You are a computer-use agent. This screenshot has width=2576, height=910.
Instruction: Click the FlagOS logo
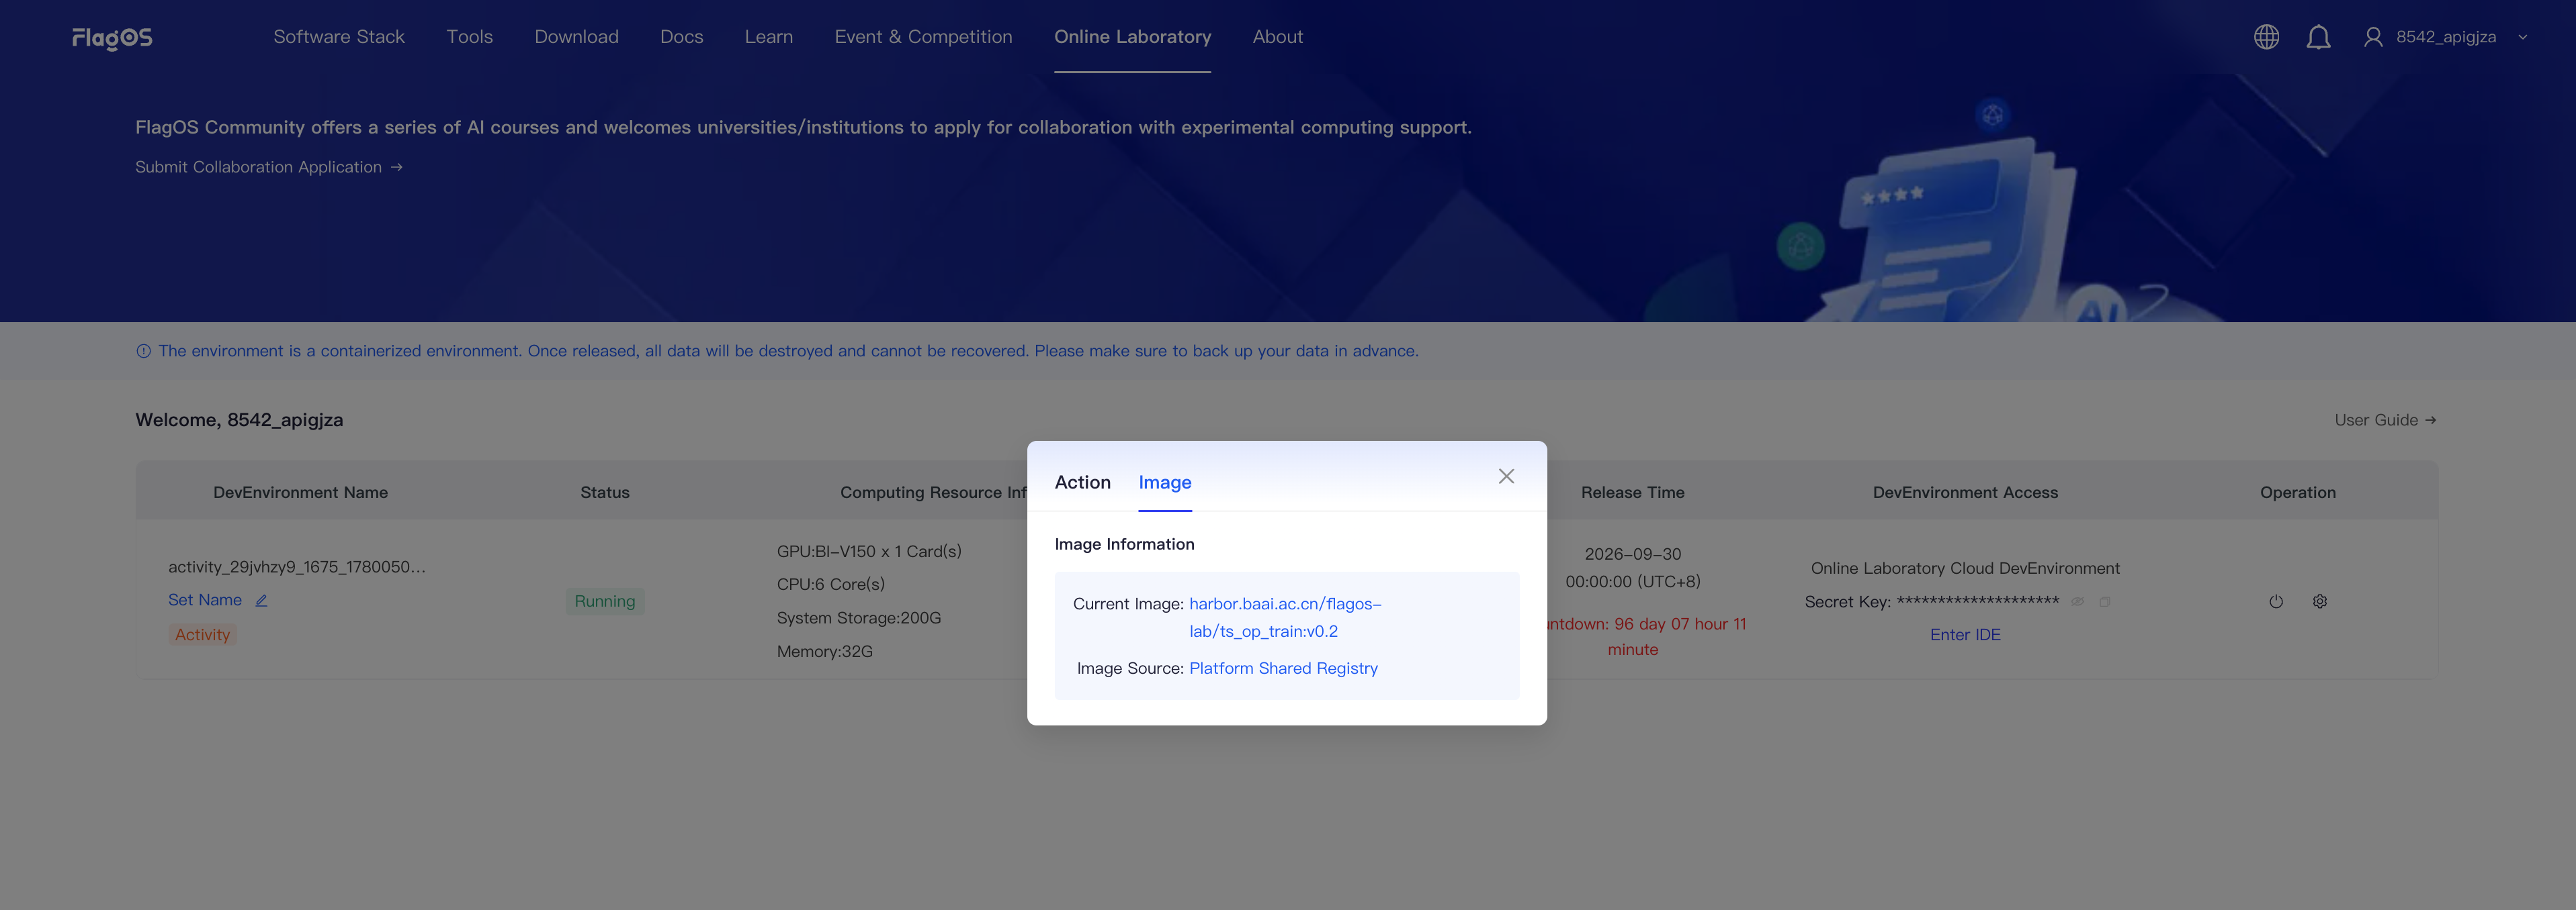pos(112,38)
